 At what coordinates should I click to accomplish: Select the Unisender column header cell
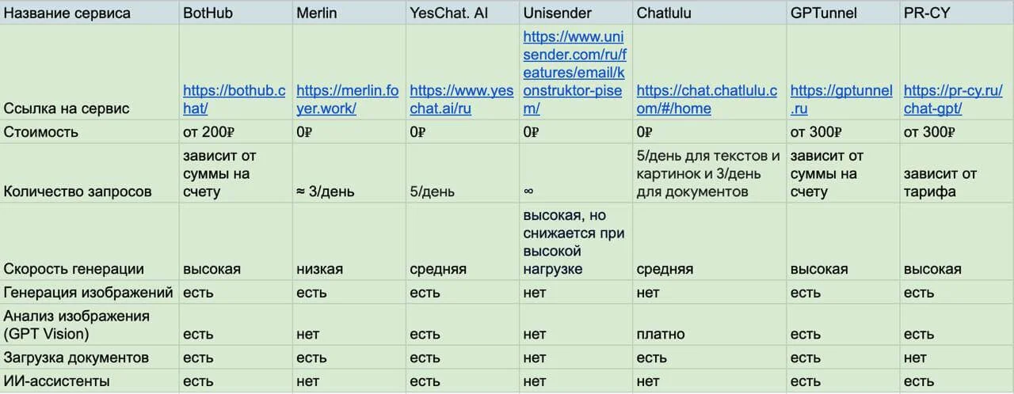(x=576, y=13)
